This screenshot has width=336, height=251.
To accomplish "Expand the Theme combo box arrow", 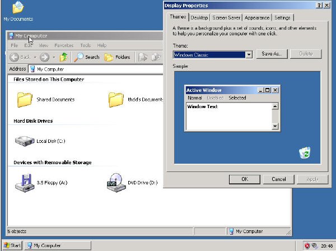I will tap(249, 55).
